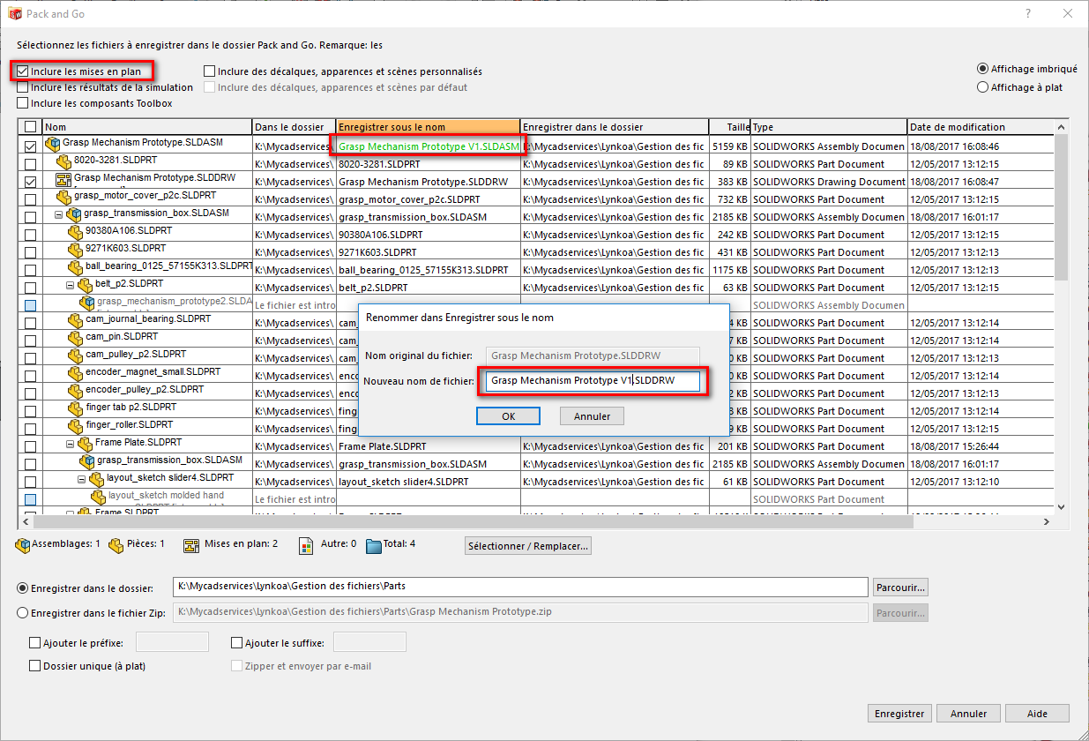Click the Grasp Mechanism Prototype.SLDDRW drawing icon
1089x741 pixels.
click(63, 179)
